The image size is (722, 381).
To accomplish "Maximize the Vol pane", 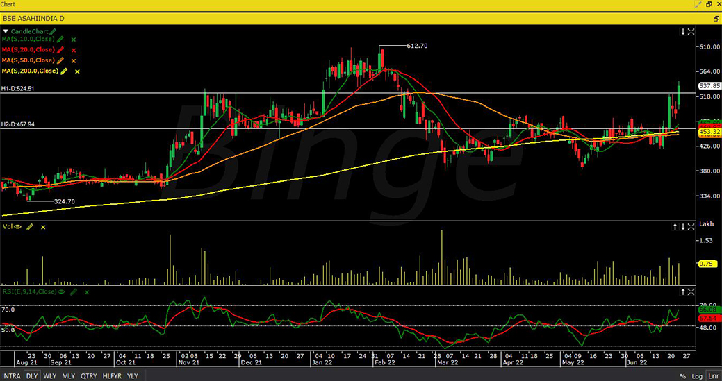I will [x=691, y=226].
